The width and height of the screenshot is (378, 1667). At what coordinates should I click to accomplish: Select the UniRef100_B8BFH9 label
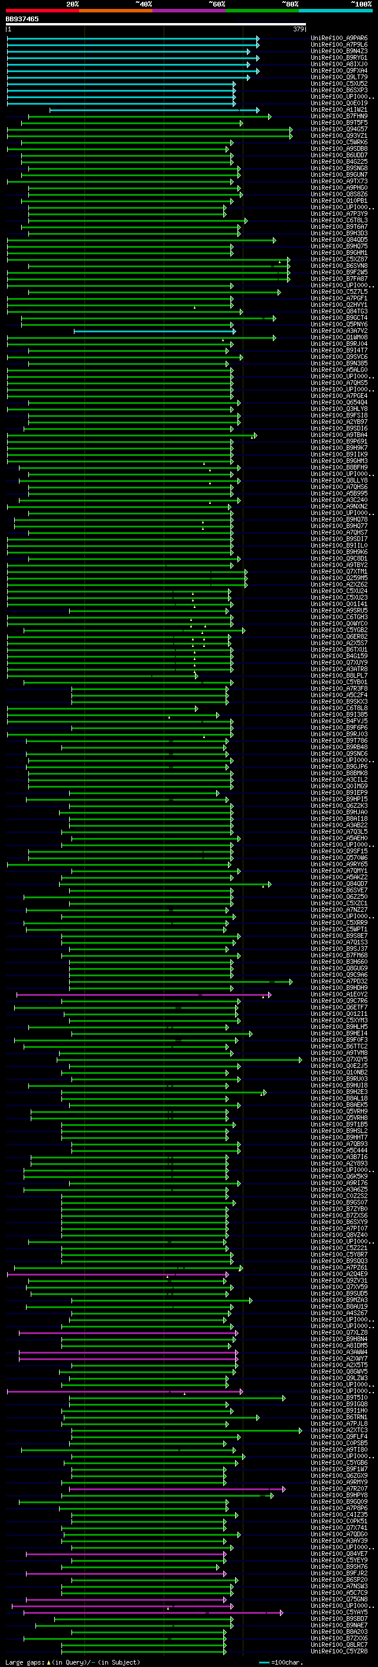point(339,467)
